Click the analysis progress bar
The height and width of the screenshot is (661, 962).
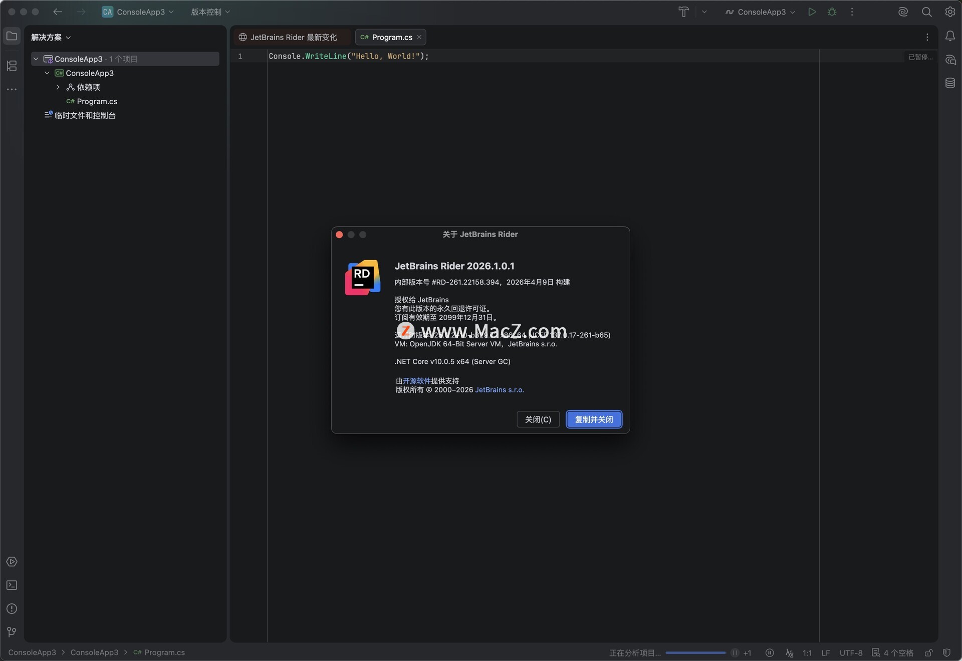(695, 652)
